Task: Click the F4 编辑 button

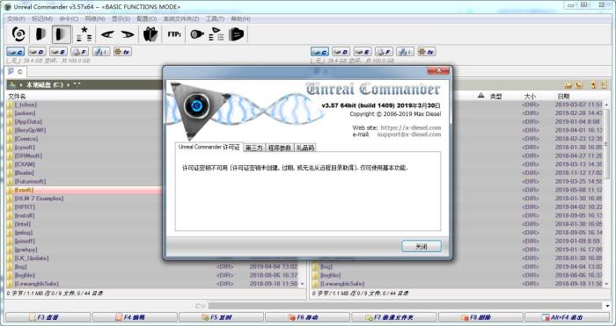Action: (135, 317)
